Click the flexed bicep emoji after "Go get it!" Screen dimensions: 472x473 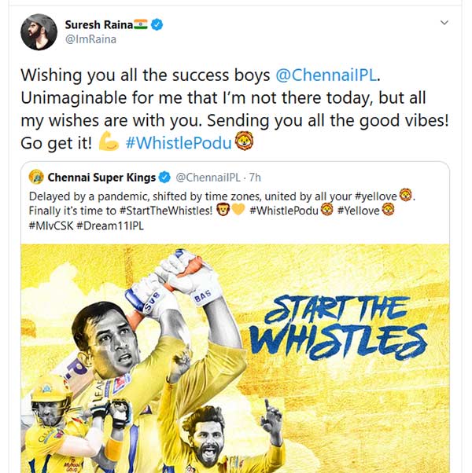[109, 142]
